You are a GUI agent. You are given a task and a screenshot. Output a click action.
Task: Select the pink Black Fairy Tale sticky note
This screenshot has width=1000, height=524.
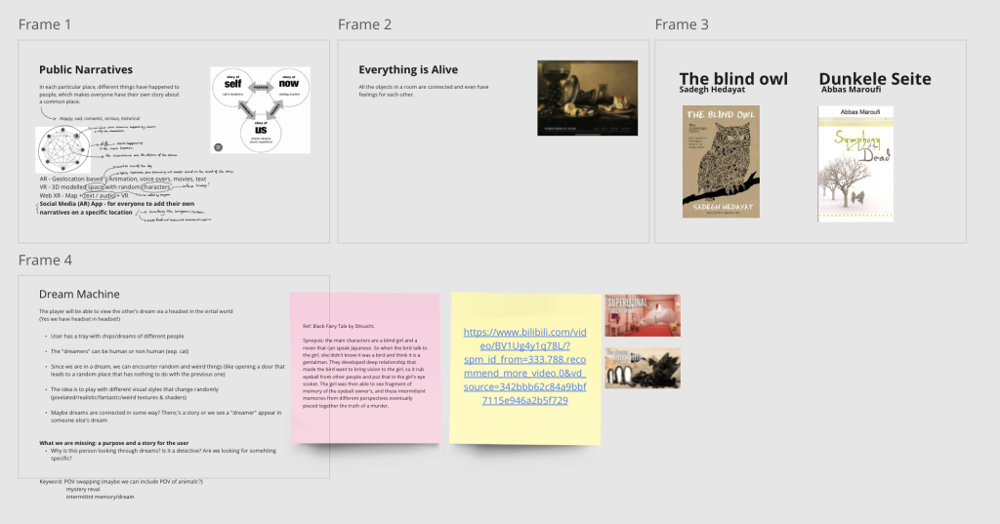pos(365,368)
